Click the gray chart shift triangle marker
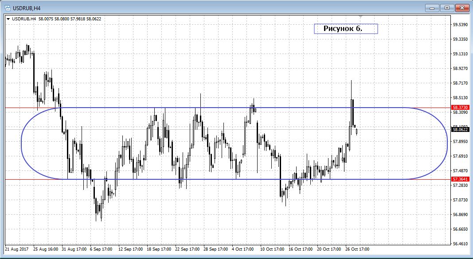Image resolution: width=473 pixels, height=259 pixels. click(360, 16)
